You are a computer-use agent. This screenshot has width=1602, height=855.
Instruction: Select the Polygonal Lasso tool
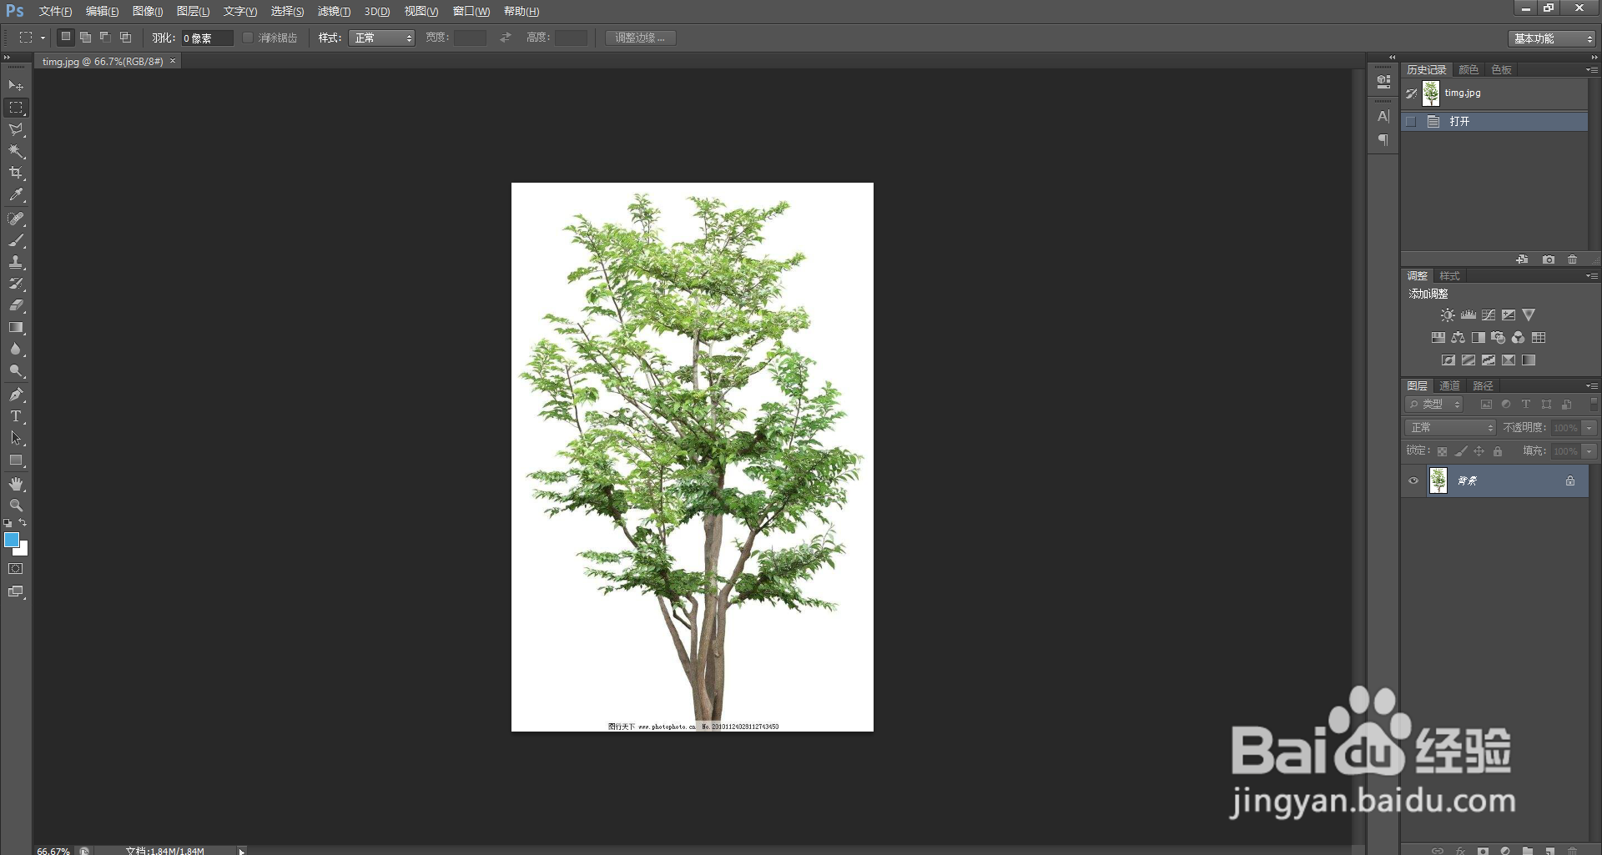point(16,129)
